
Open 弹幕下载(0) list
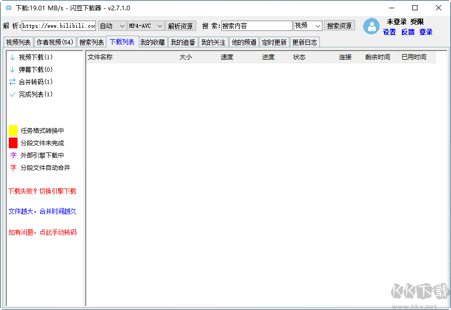tap(36, 70)
